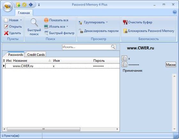Screen dimensions: 179x139
Task: Click the blue info diamond icon
Action: click(31, 5)
